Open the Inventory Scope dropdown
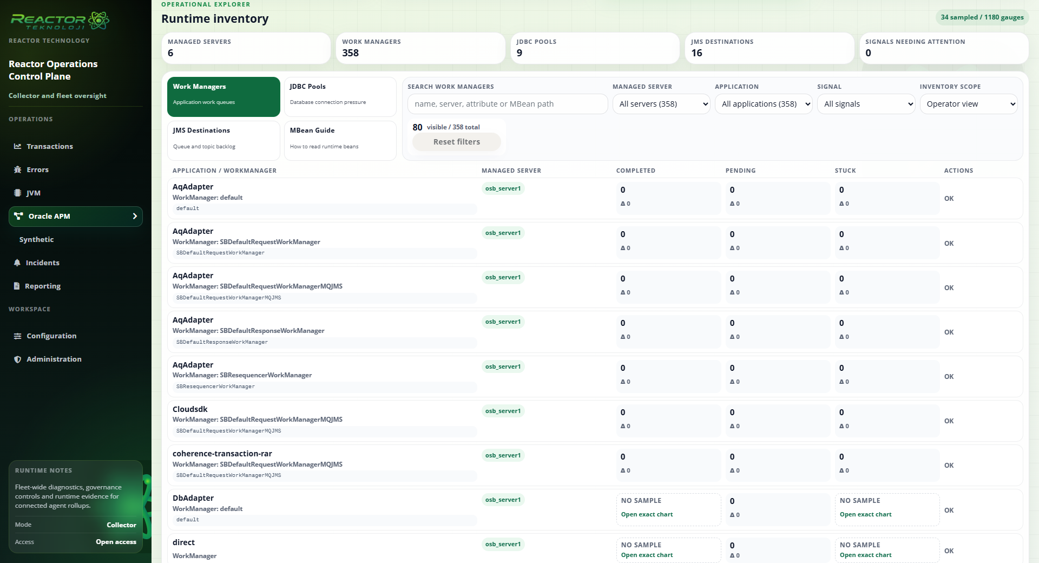 coord(969,104)
